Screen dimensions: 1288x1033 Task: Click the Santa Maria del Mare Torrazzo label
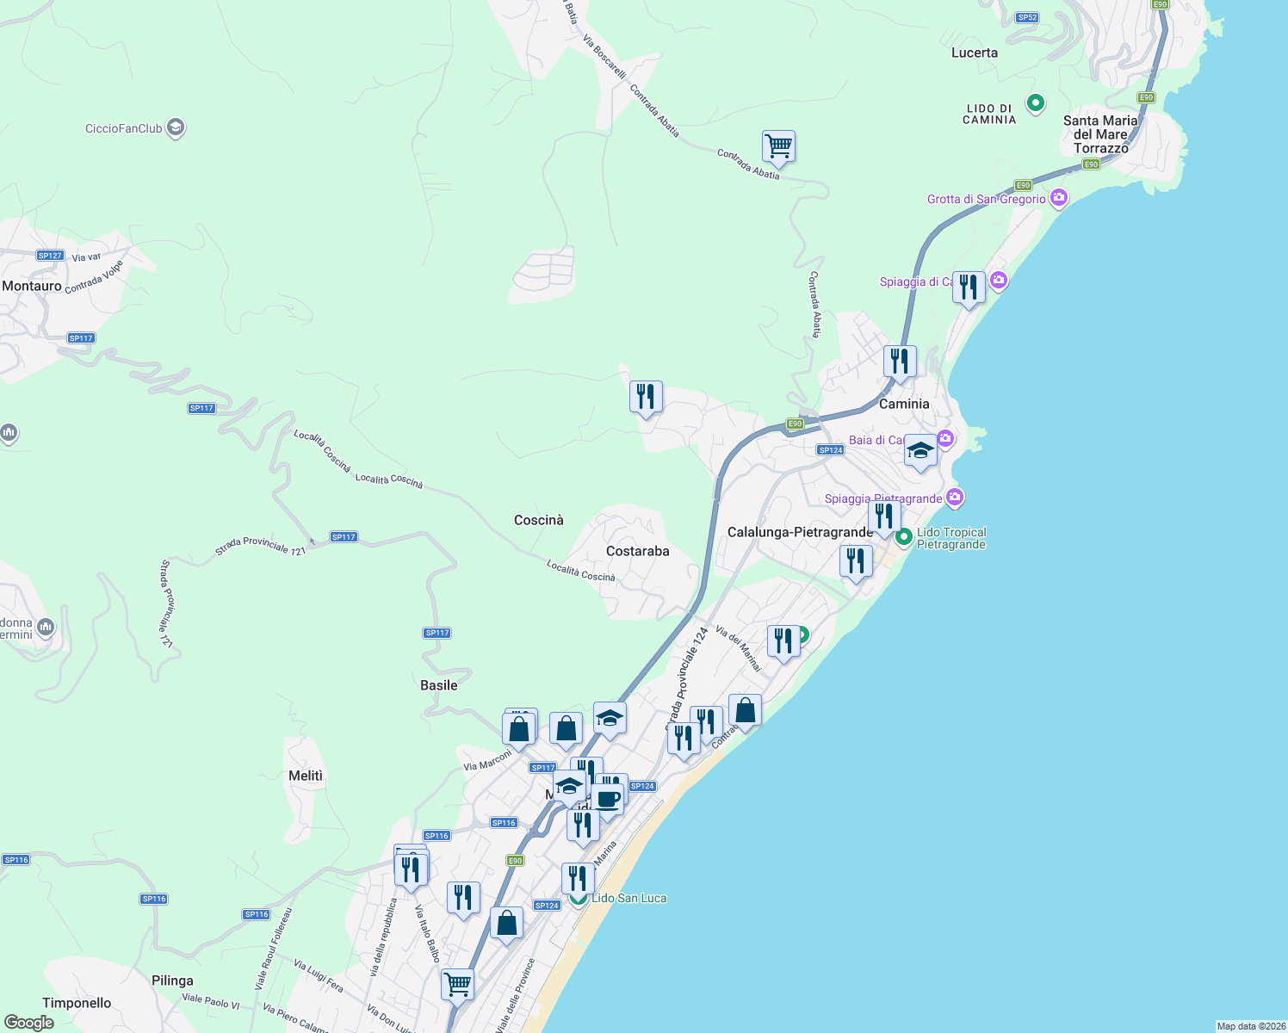[1100, 134]
